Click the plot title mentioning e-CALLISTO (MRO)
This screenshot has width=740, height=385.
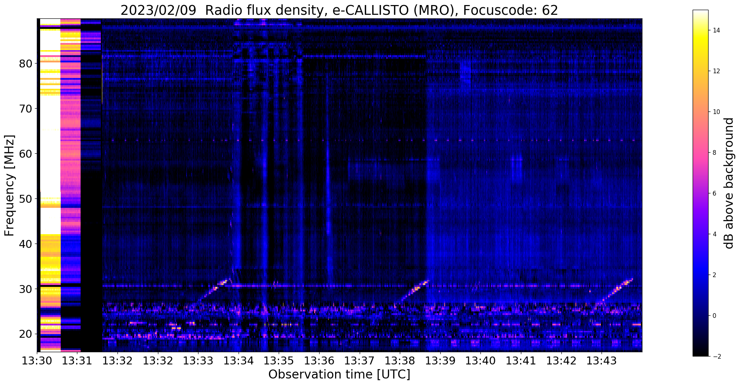(x=339, y=10)
